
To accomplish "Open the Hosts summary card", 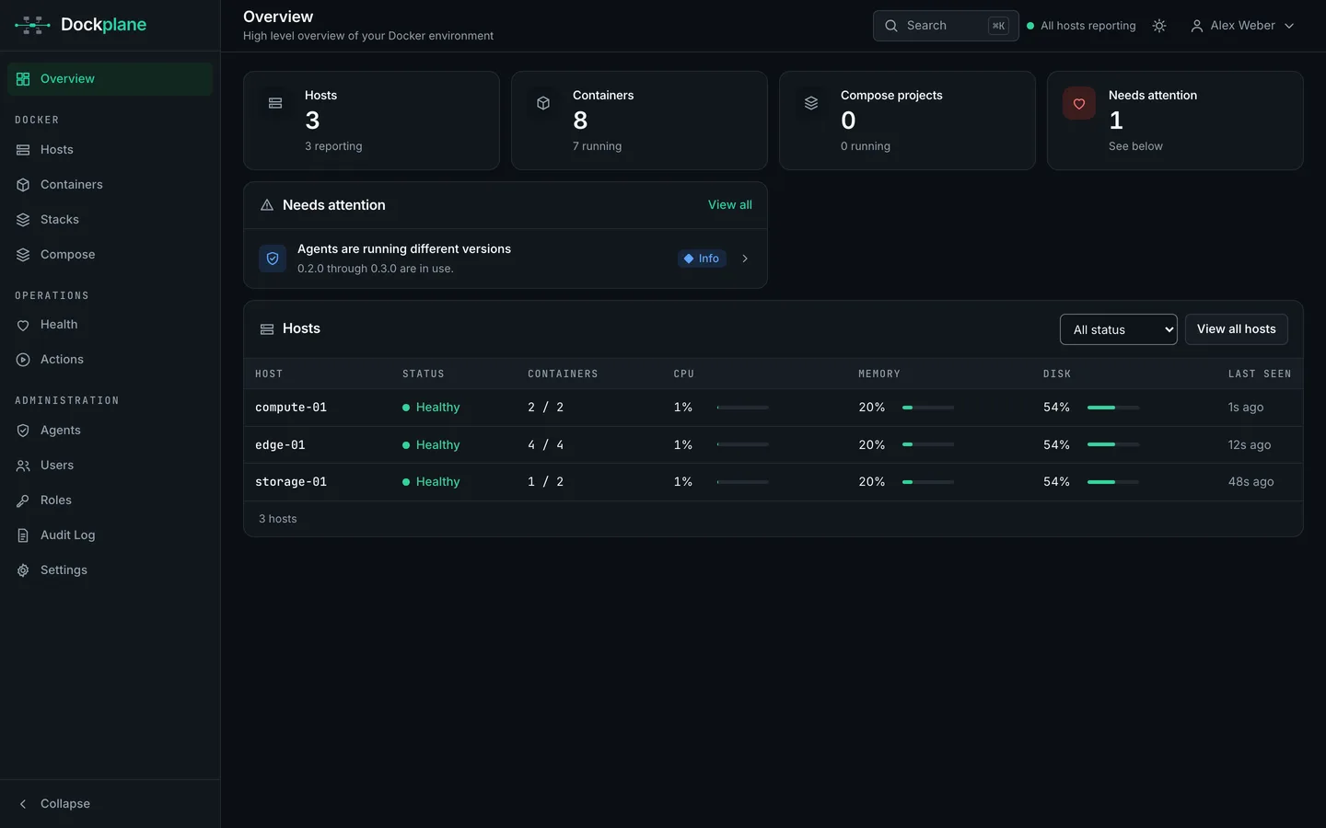I will (371, 121).
